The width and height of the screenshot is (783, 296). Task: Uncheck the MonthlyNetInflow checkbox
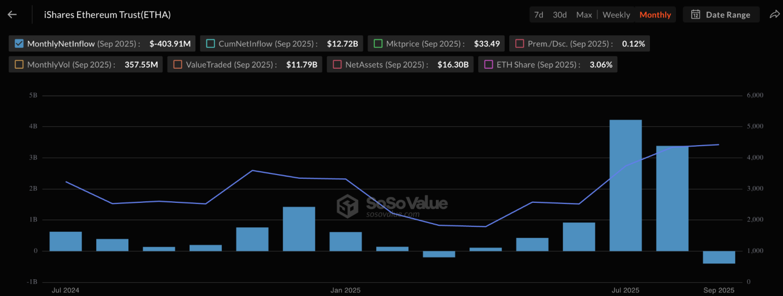pyautogui.click(x=19, y=44)
